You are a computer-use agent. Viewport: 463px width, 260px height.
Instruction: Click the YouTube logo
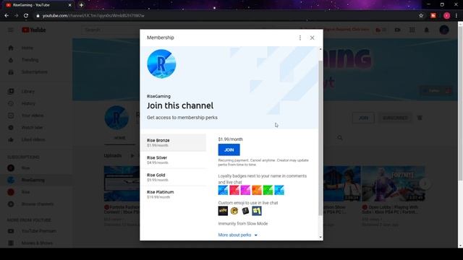pos(34,30)
